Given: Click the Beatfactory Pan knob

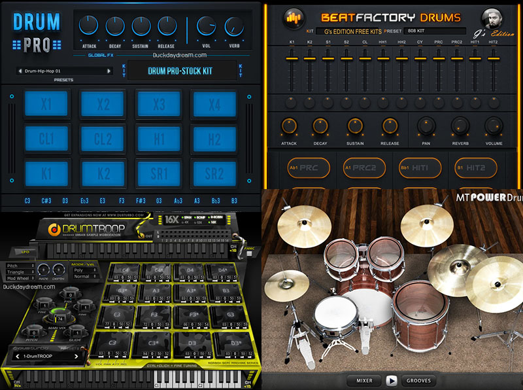Looking at the screenshot, I should click(426, 126).
